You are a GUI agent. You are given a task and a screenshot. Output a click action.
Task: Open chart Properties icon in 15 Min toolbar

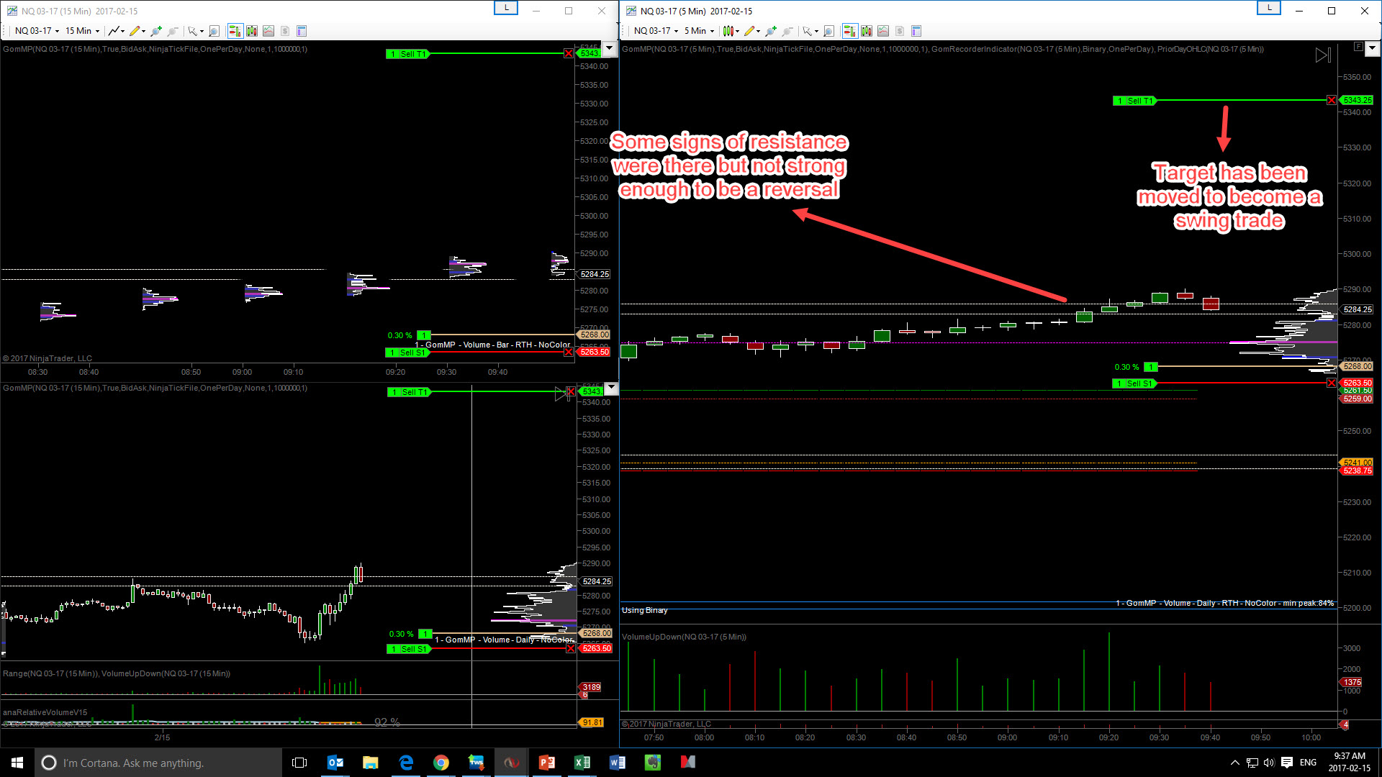click(302, 31)
